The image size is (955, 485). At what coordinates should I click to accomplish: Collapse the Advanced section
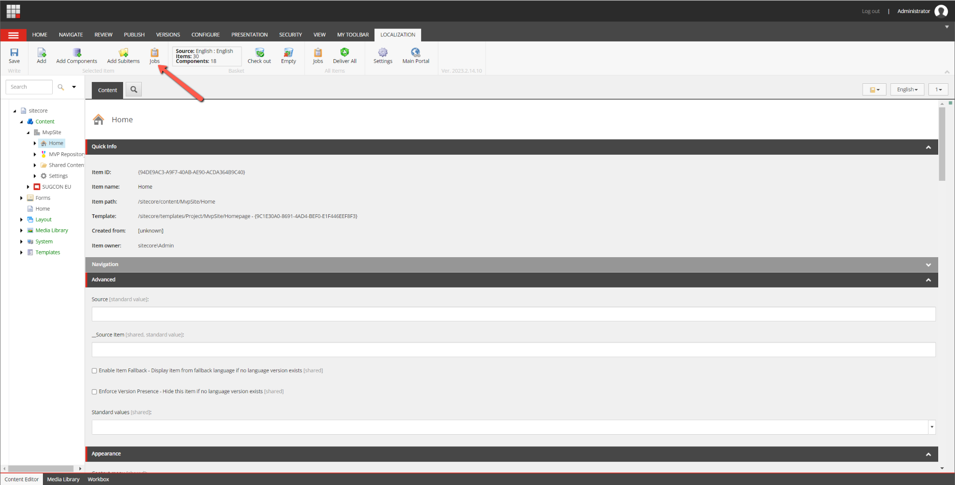(x=928, y=280)
